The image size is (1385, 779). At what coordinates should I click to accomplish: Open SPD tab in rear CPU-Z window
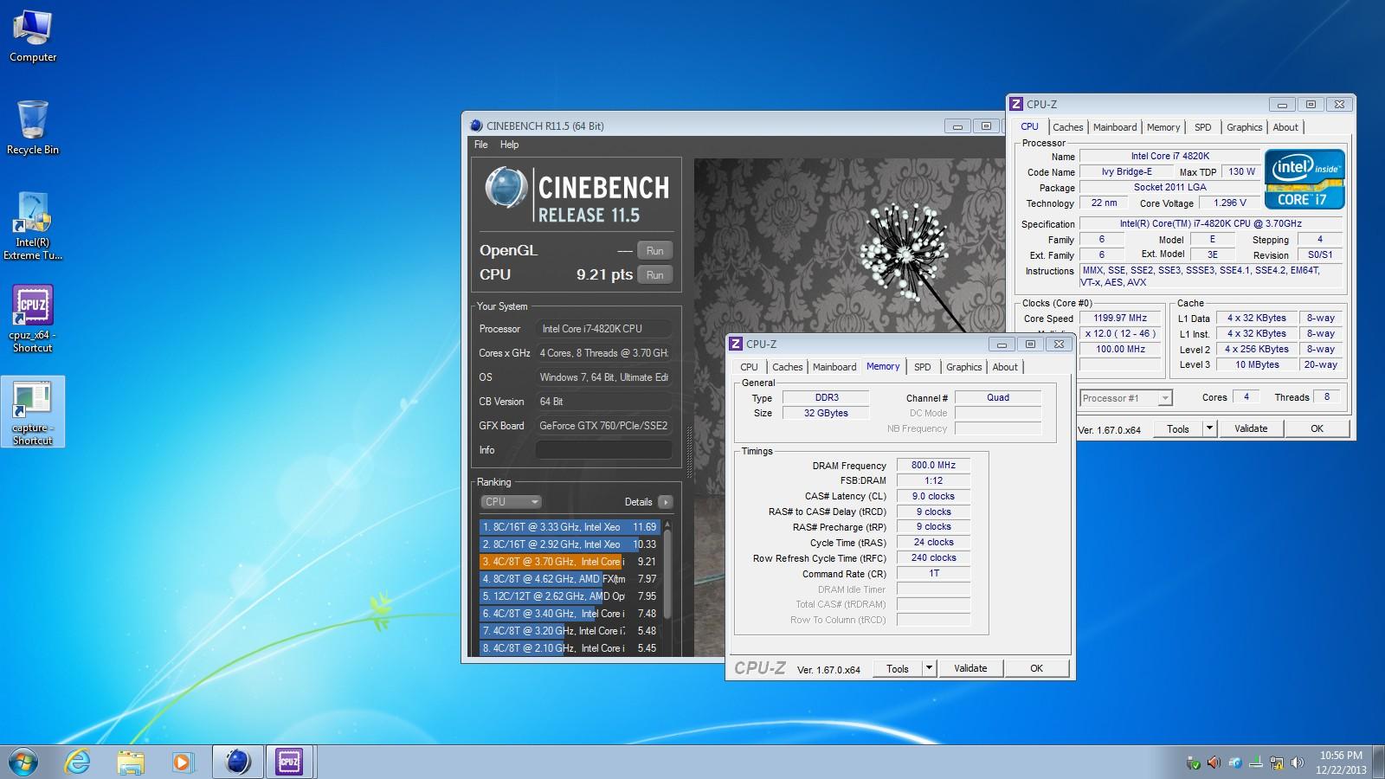(x=1203, y=127)
